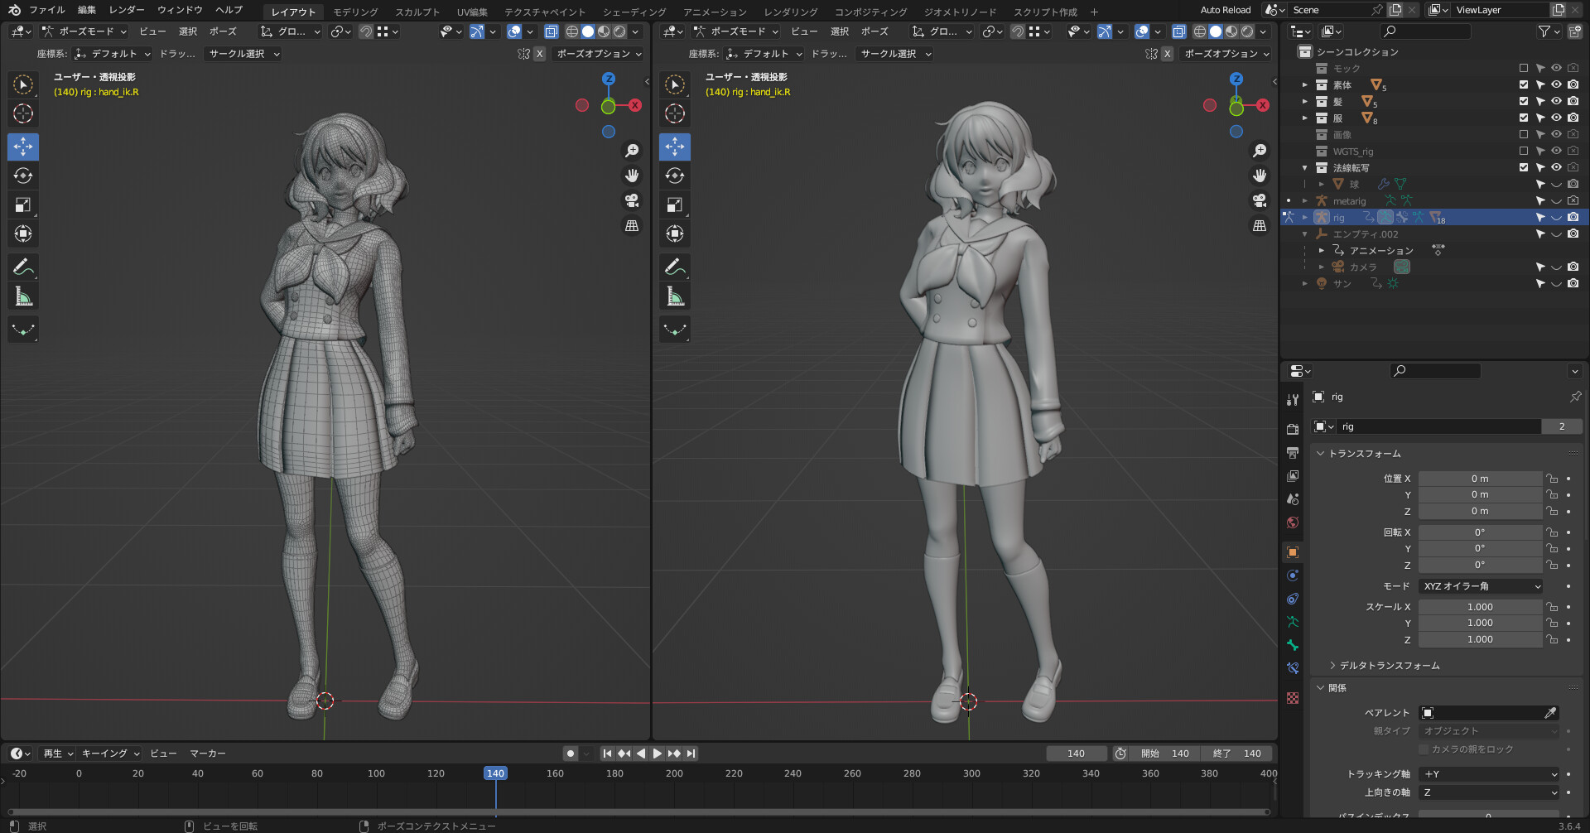Expand the 素体 collection in outliner

(x=1305, y=84)
